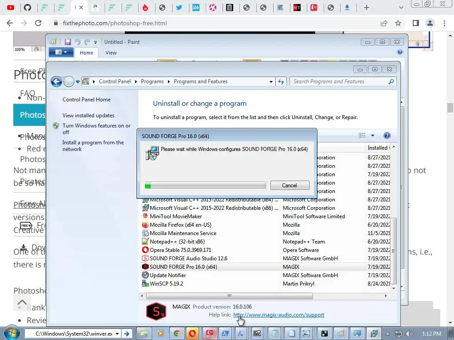Open the magix-audio.com/support help link
Viewport: 454px width, 340px height.
[278, 315]
